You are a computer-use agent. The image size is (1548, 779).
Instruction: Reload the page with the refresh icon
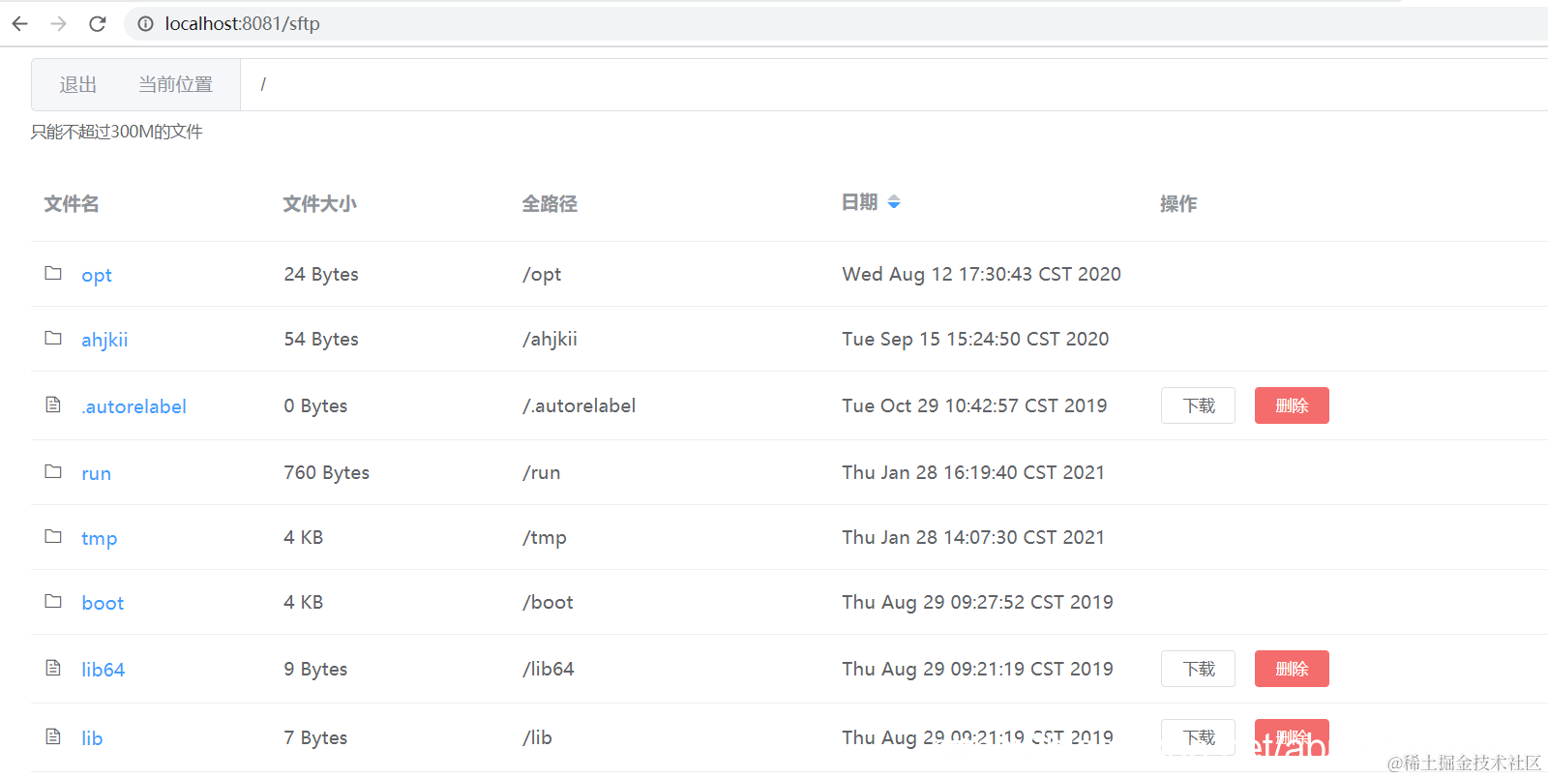tap(97, 23)
